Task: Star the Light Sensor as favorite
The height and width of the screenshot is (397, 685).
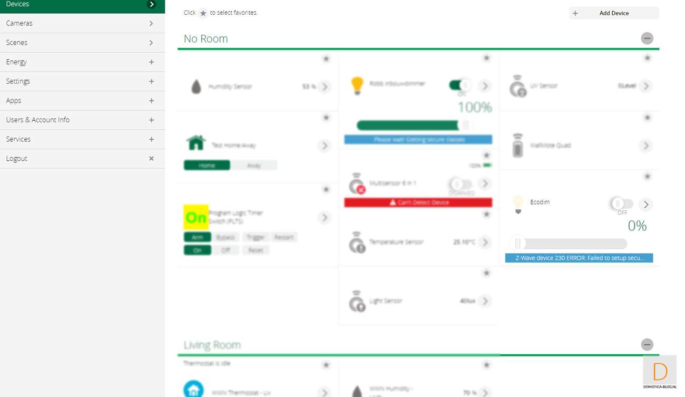Action: (x=486, y=273)
